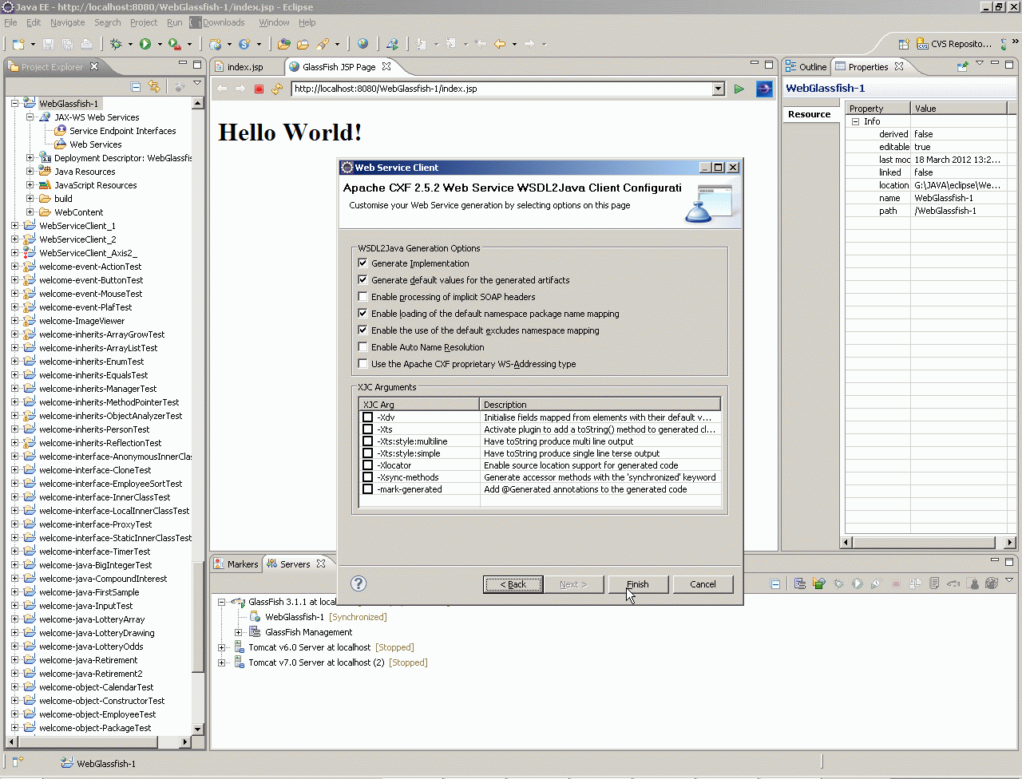Click the Save icon in Eclipse toolbar
Viewport: 1022px width, 779px height.
pos(48,44)
